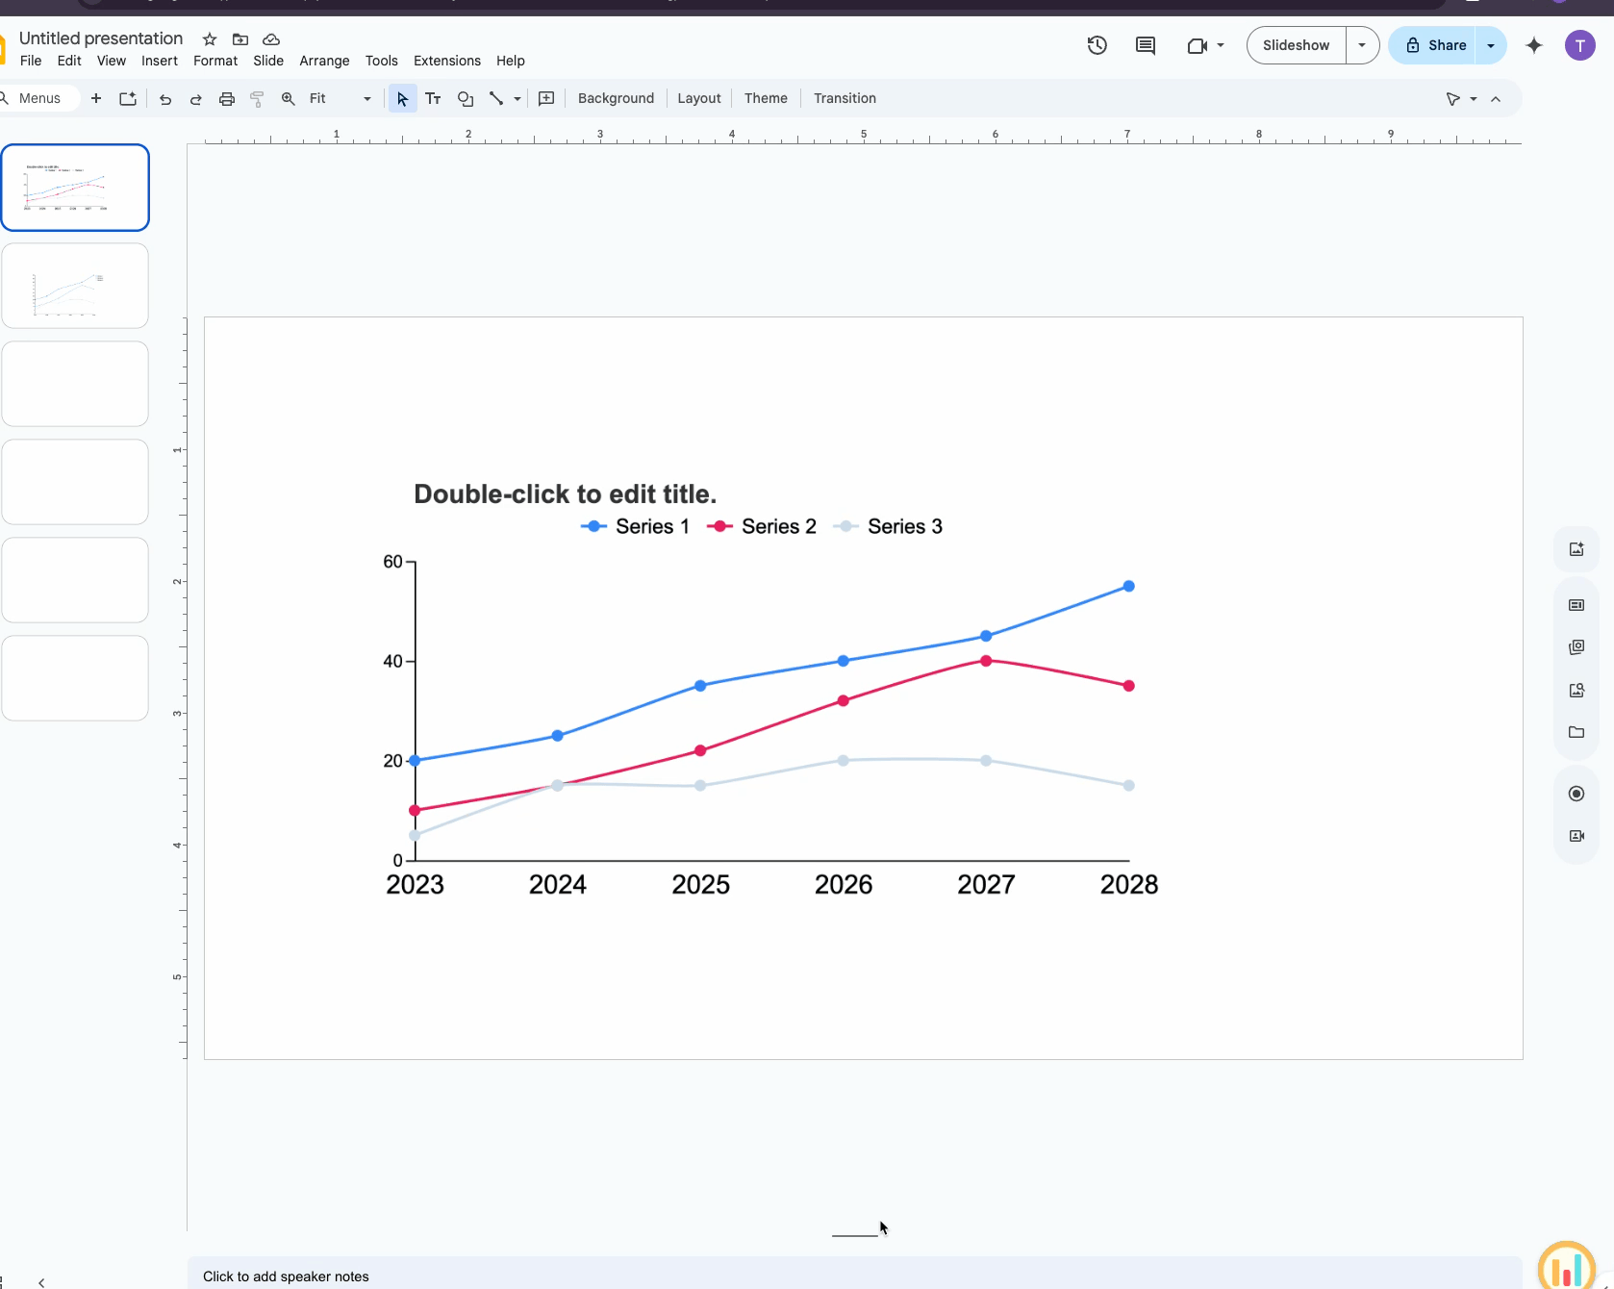The image size is (1614, 1289).
Task: Open the Extensions menu
Action: pyautogui.click(x=447, y=61)
